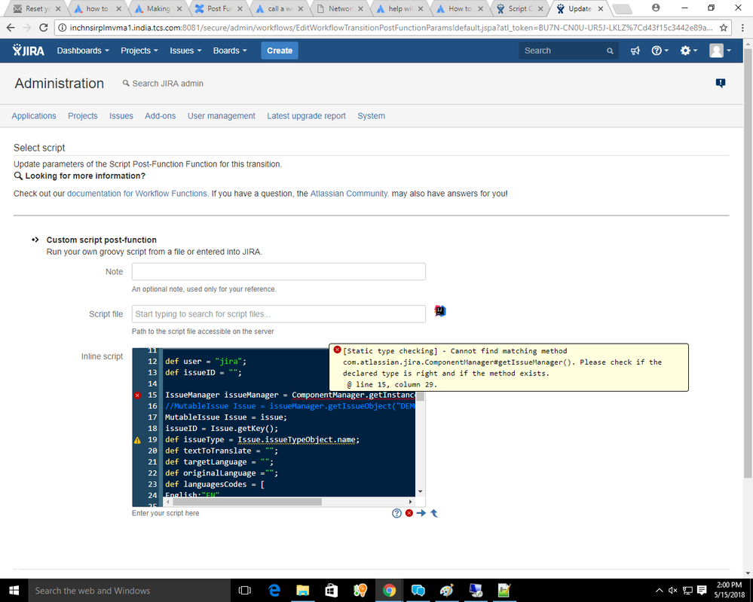Click the page vertical scrollbar
The image size is (753, 602).
coord(748,263)
